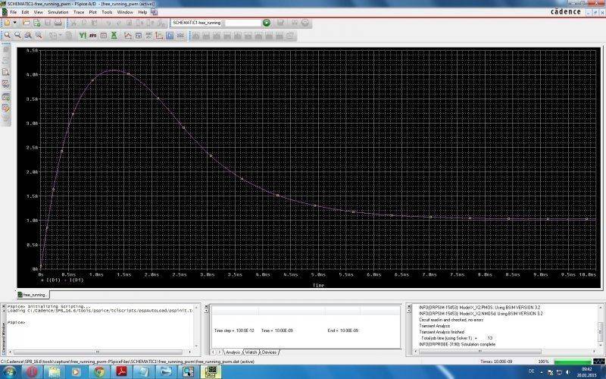This screenshot has height=379, width=606.
Task: Expand the New file dropdown arrow
Action: [16, 23]
